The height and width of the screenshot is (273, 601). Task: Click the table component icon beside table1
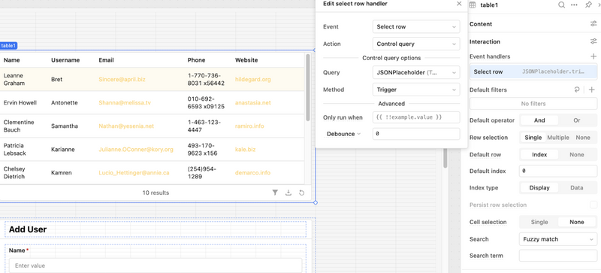[x=473, y=5]
